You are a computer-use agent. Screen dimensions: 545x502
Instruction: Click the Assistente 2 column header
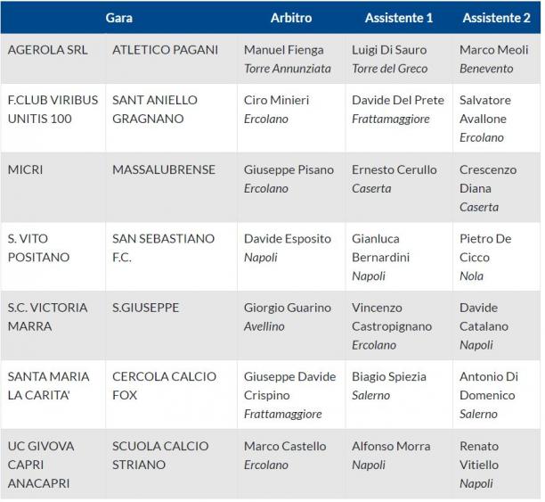tap(497, 18)
